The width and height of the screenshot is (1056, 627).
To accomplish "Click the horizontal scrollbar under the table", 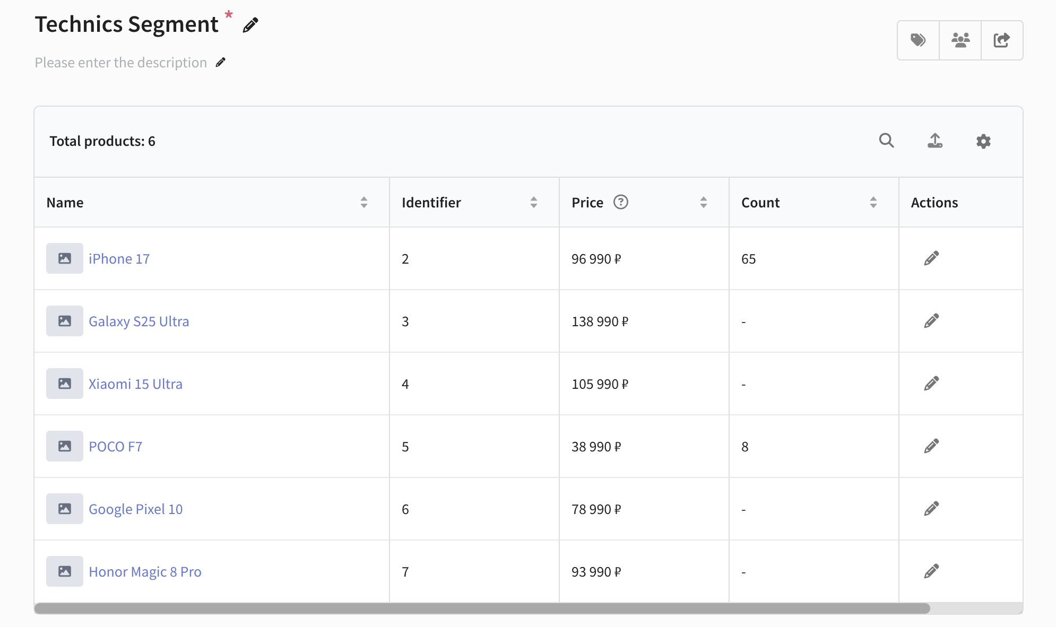I will point(482,608).
